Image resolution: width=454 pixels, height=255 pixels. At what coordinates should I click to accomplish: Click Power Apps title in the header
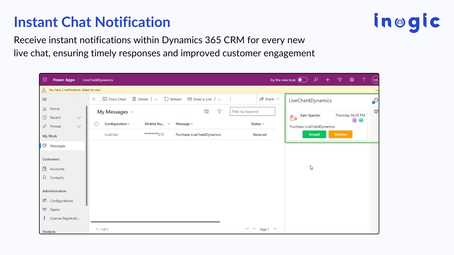point(64,80)
